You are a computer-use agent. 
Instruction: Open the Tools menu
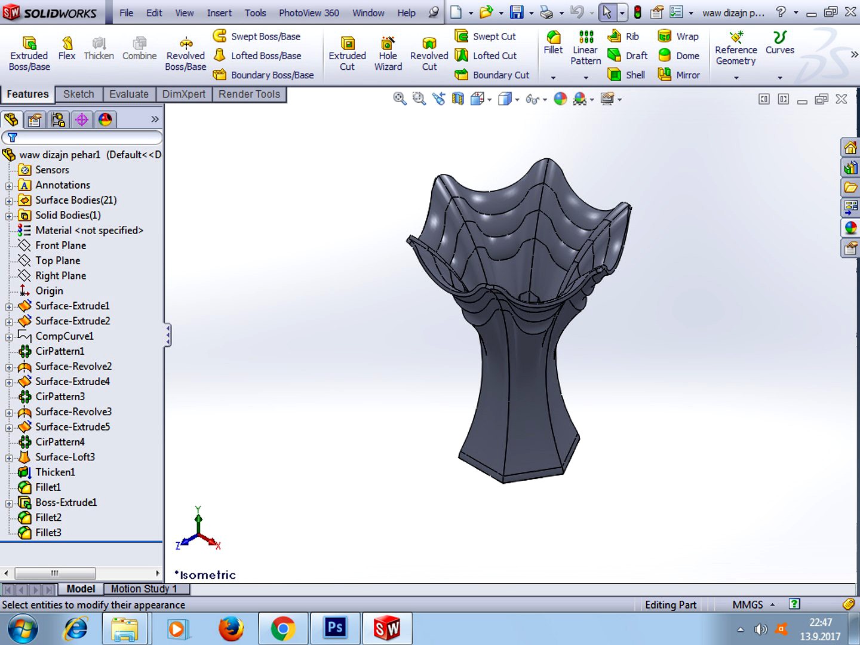click(255, 13)
